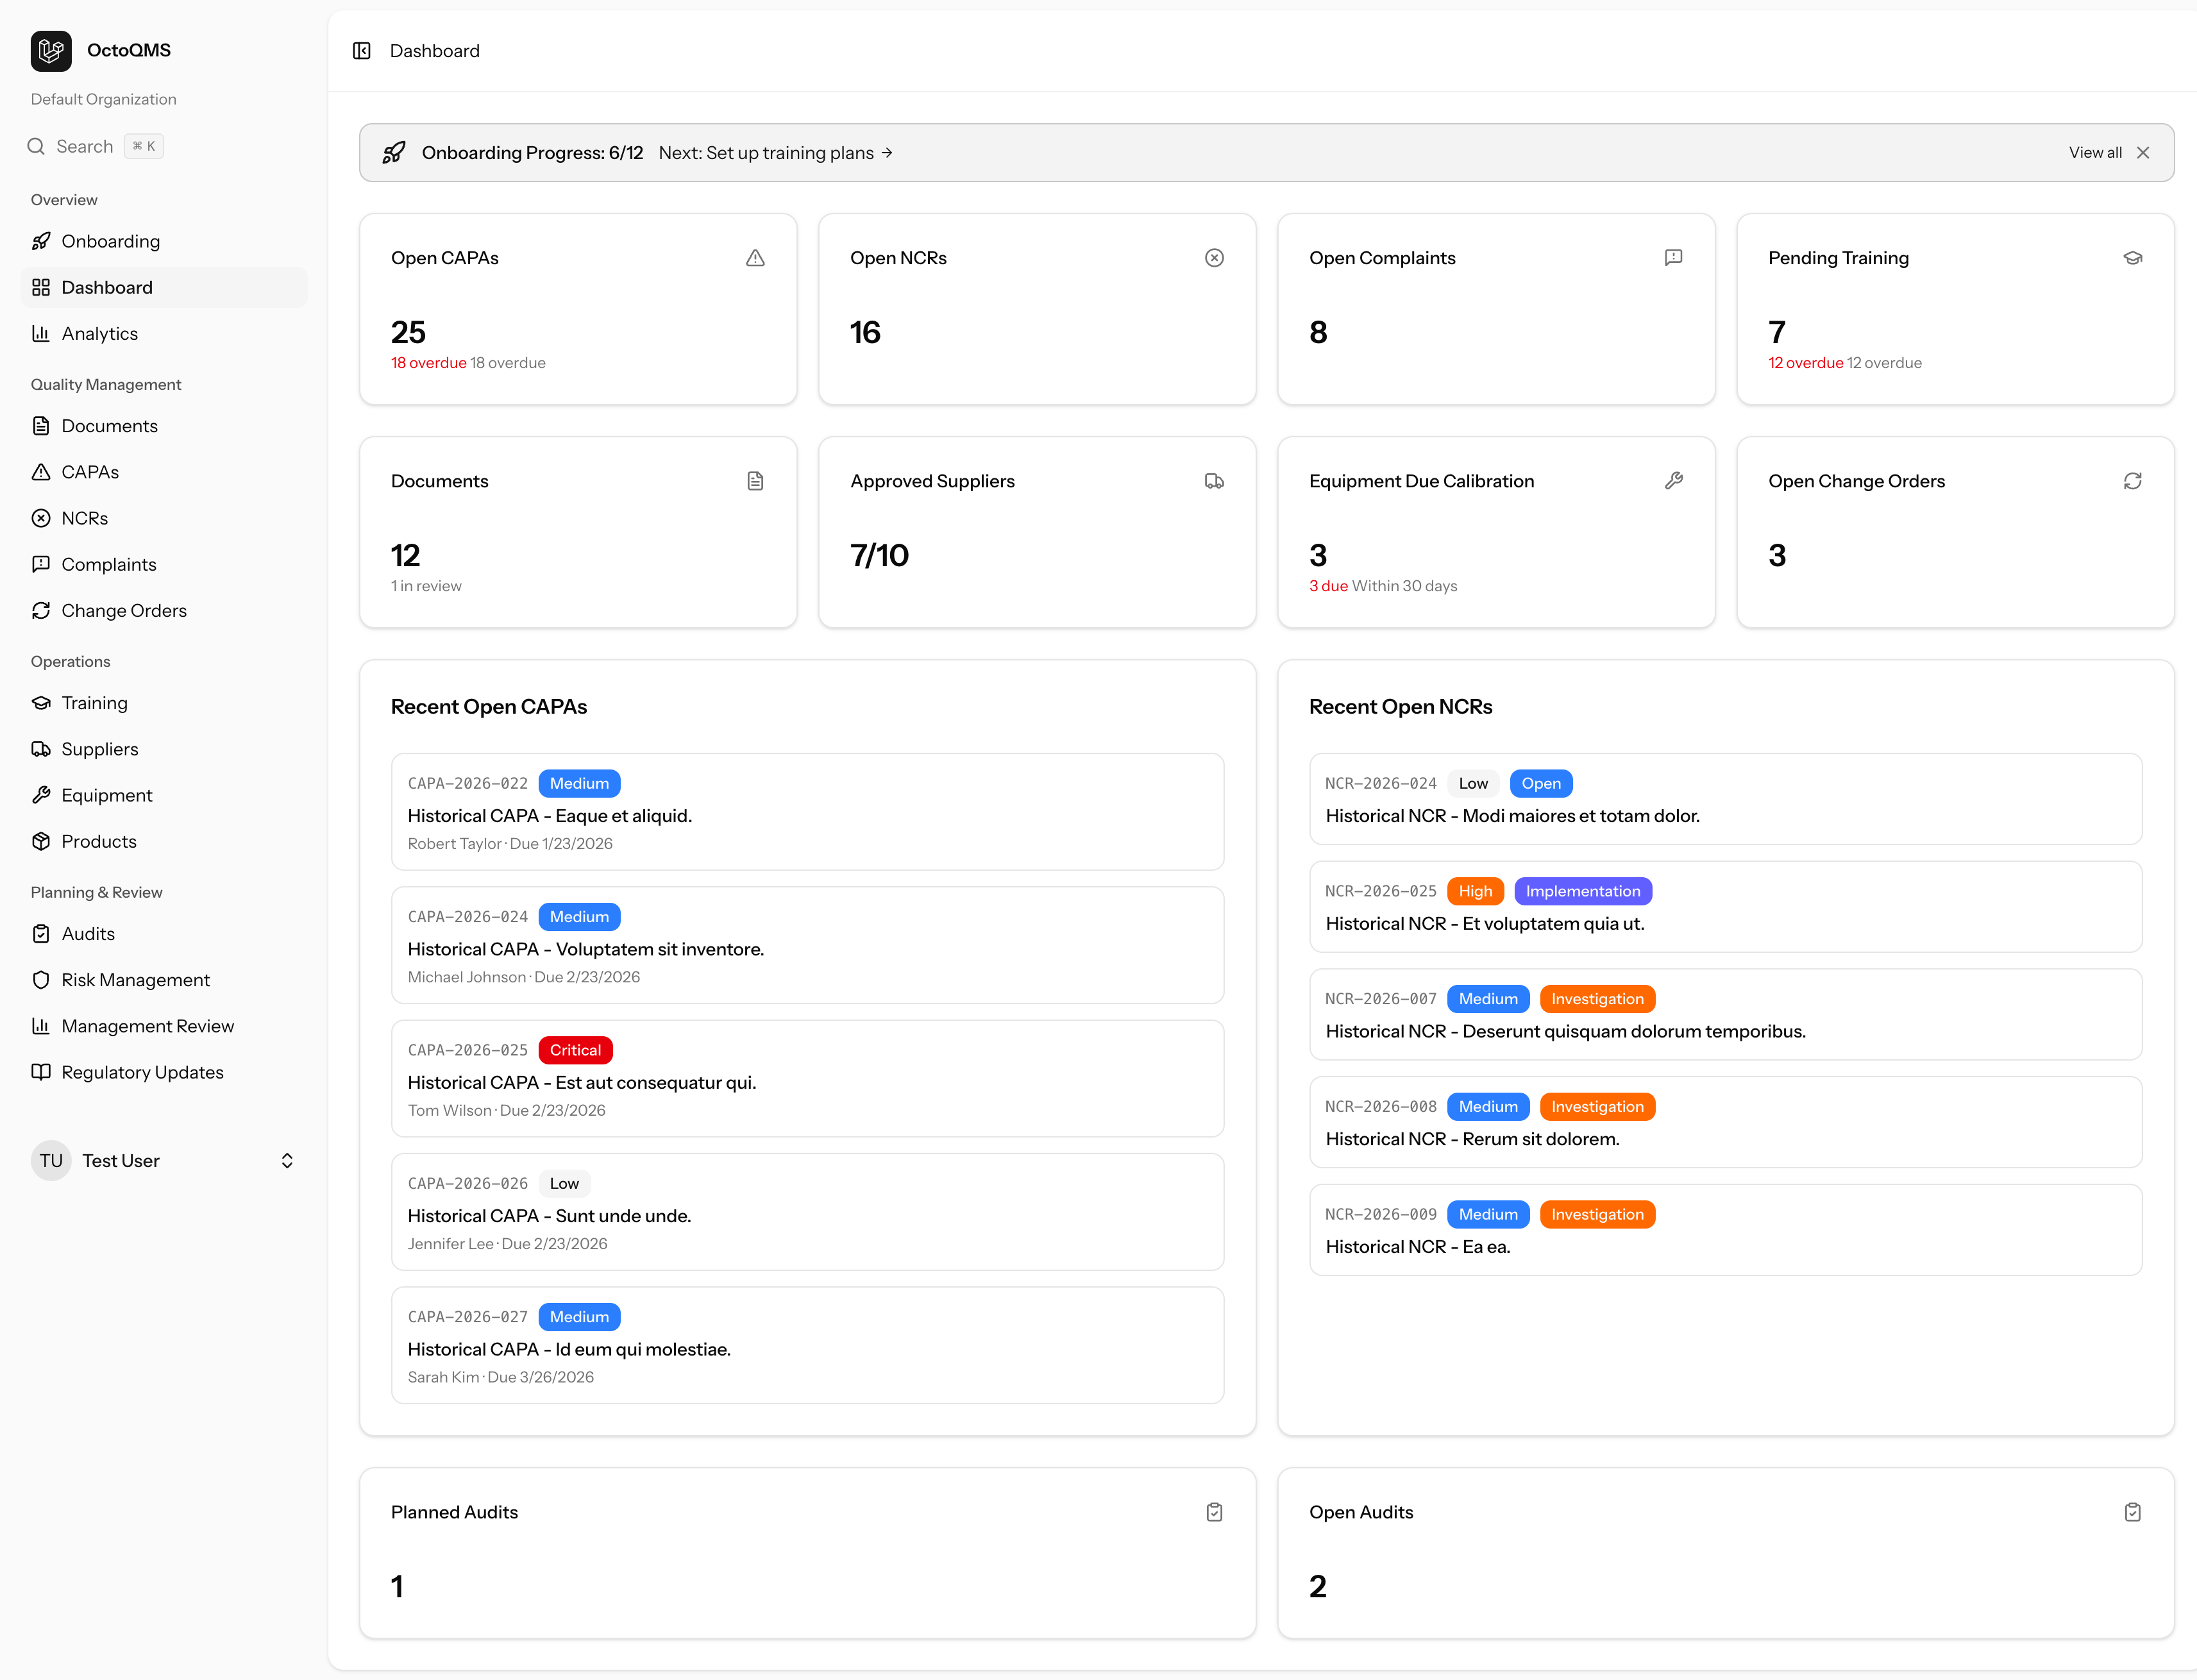Follow the Next: Set up training plans link

tap(775, 153)
